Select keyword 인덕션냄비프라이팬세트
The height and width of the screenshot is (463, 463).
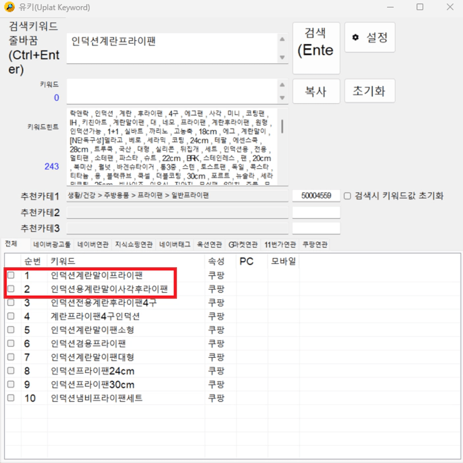pos(97,398)
